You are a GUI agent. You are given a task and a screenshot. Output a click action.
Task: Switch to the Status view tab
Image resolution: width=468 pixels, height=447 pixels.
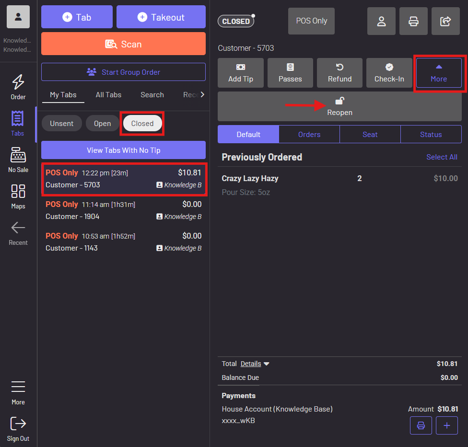431,135
